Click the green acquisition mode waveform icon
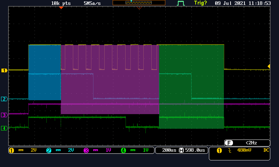279x167 pixels. pos(181,3)
